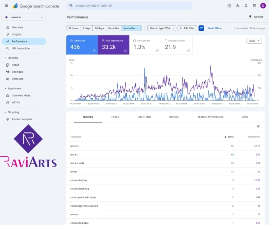
Task: Open the raviart.in property dropdown
Action: tap(24, 17)
